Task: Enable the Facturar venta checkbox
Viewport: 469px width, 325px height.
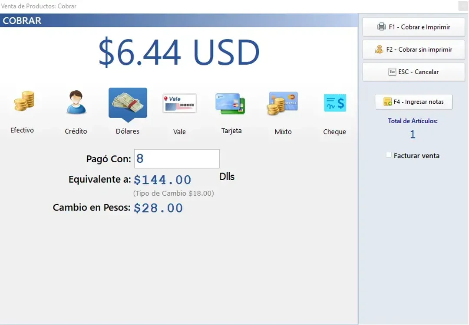Action: pos(388,155)
